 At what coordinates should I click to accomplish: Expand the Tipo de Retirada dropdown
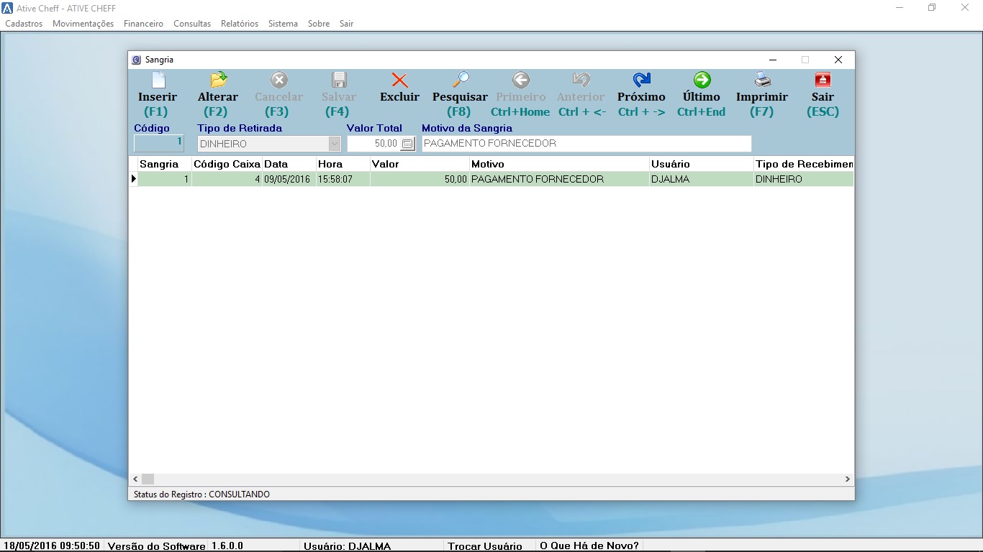point(335,144)
